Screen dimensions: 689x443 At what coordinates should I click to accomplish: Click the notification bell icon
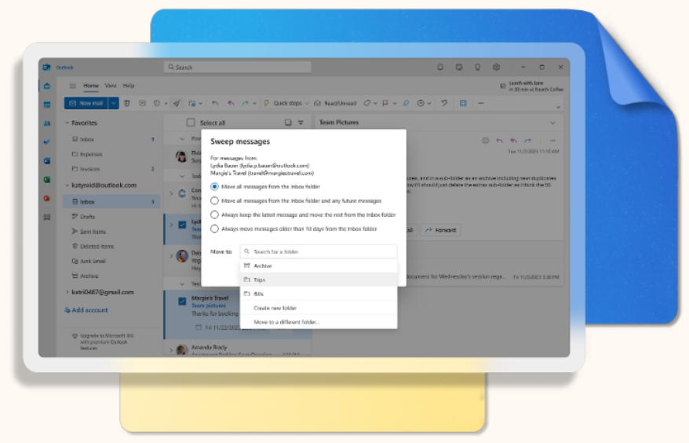pos(440,68)
